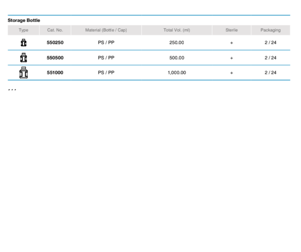Open catalog number 550250
The height and width of the screenshot is (252, 301).
tap(55, 43)
